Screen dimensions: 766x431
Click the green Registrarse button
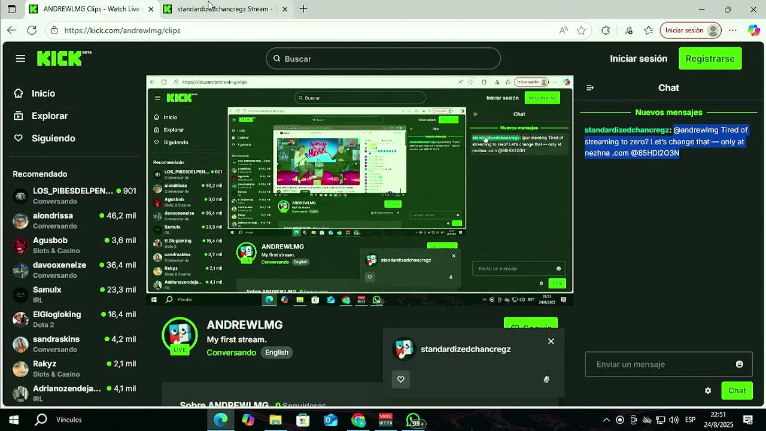[x=710, y=59]
